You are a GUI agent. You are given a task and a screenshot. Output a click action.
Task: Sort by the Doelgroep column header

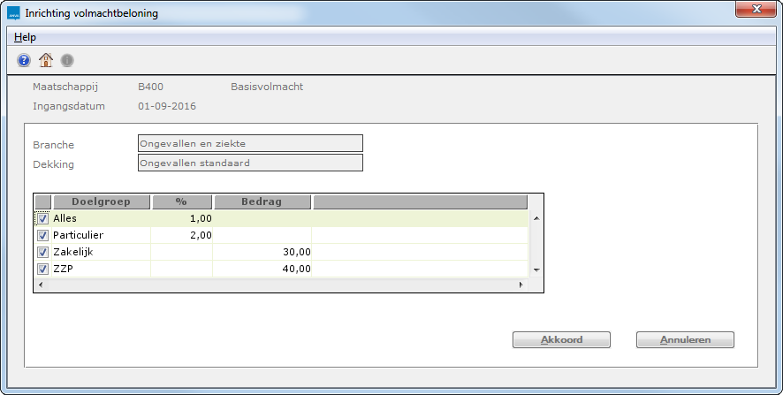[x=102, y=201]
